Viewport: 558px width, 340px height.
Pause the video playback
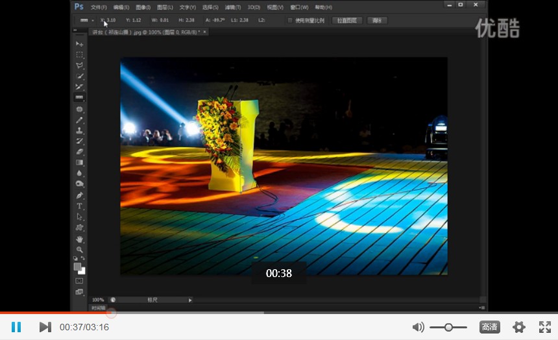16,327
